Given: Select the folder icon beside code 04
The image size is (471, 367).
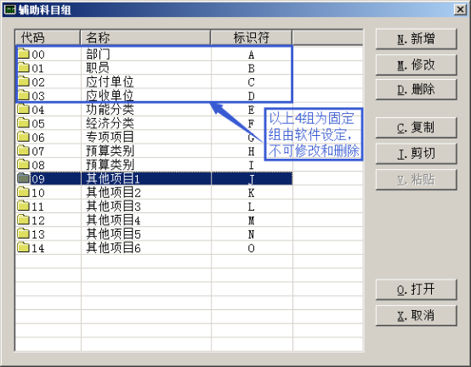Looking at the screenshot, I should pyautogui.click(x=23, y=109).
